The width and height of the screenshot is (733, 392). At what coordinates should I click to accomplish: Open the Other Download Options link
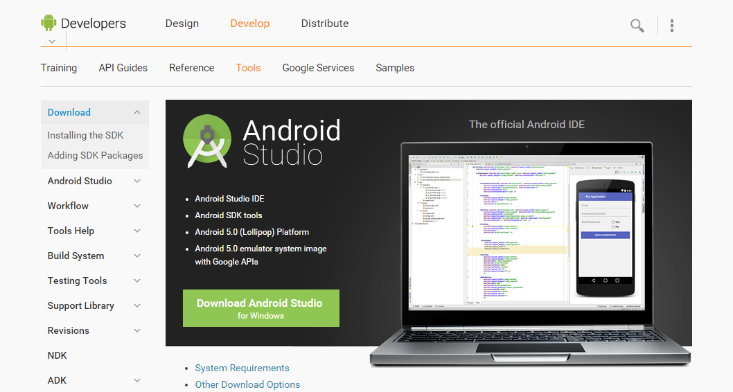(247, 384)
